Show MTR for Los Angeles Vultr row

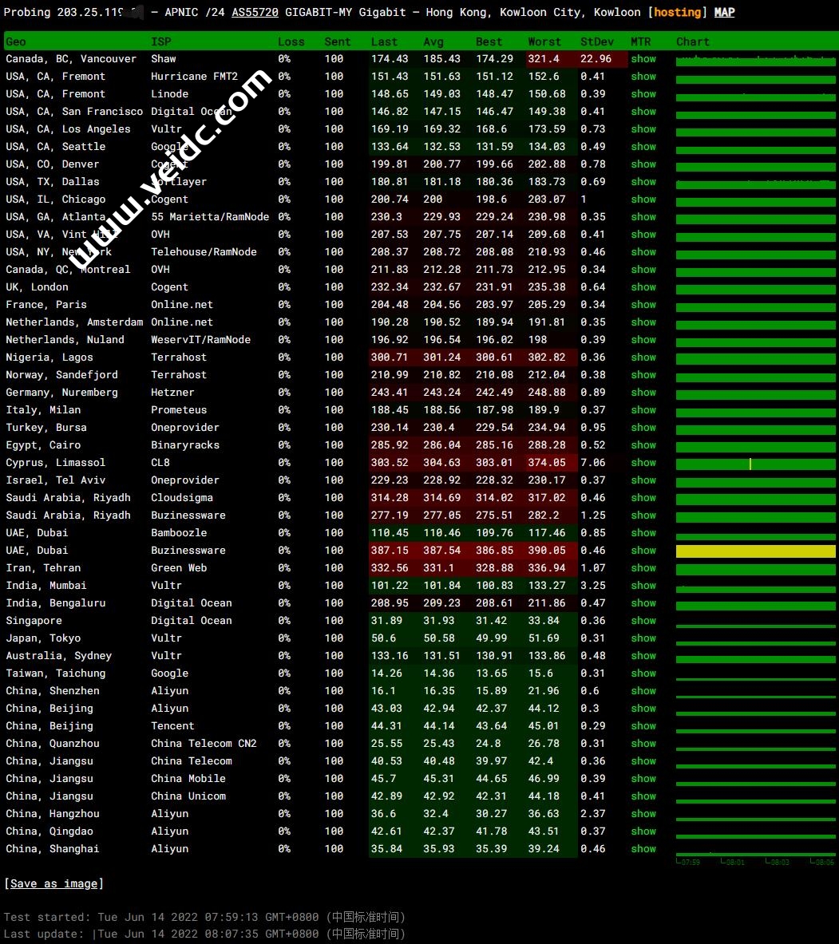[x=643, y=128]
